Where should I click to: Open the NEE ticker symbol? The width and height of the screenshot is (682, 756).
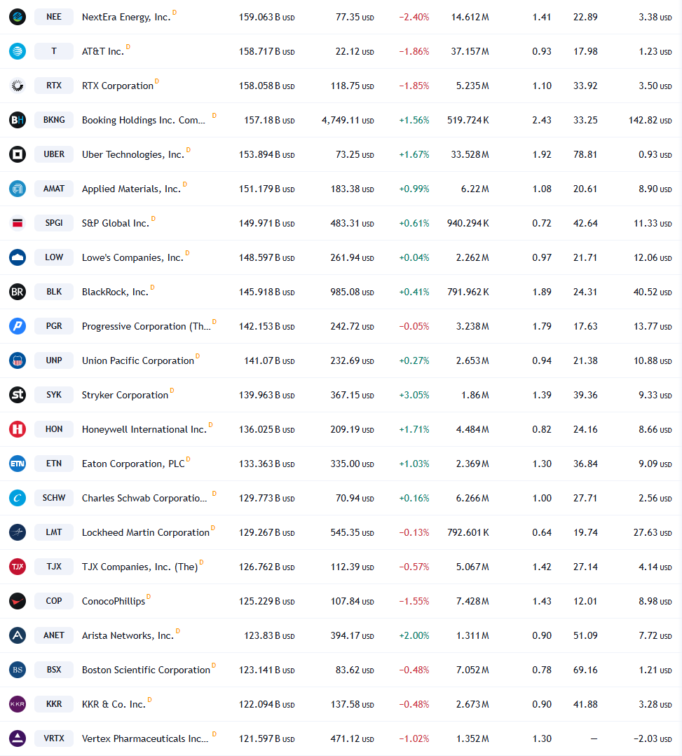[x=54, y=17]
